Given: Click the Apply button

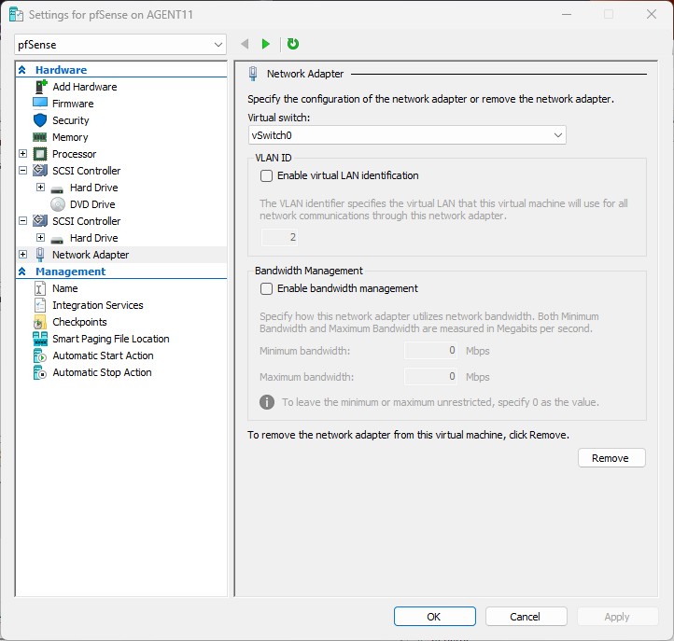Looking at the screenshot, I should (x=617, y=617).
